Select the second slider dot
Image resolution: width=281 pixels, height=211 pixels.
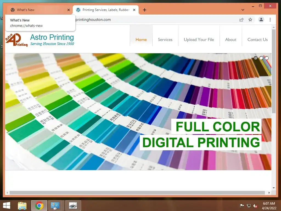click(261, 58)
